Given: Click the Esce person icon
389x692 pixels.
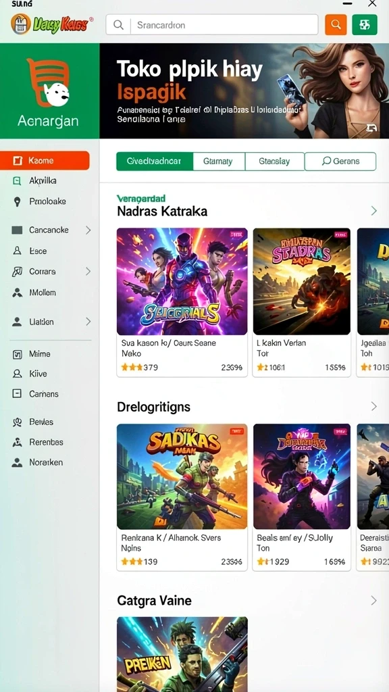Looking at the screenshot, I should coord(17,251).
